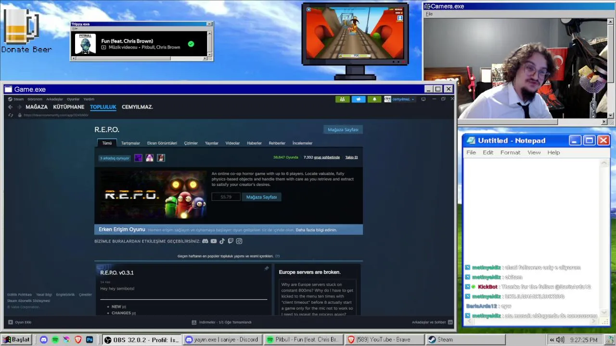The image size is (616, 346).
Task: Expand hidden tray icons chevron
Action: (552, 340)
